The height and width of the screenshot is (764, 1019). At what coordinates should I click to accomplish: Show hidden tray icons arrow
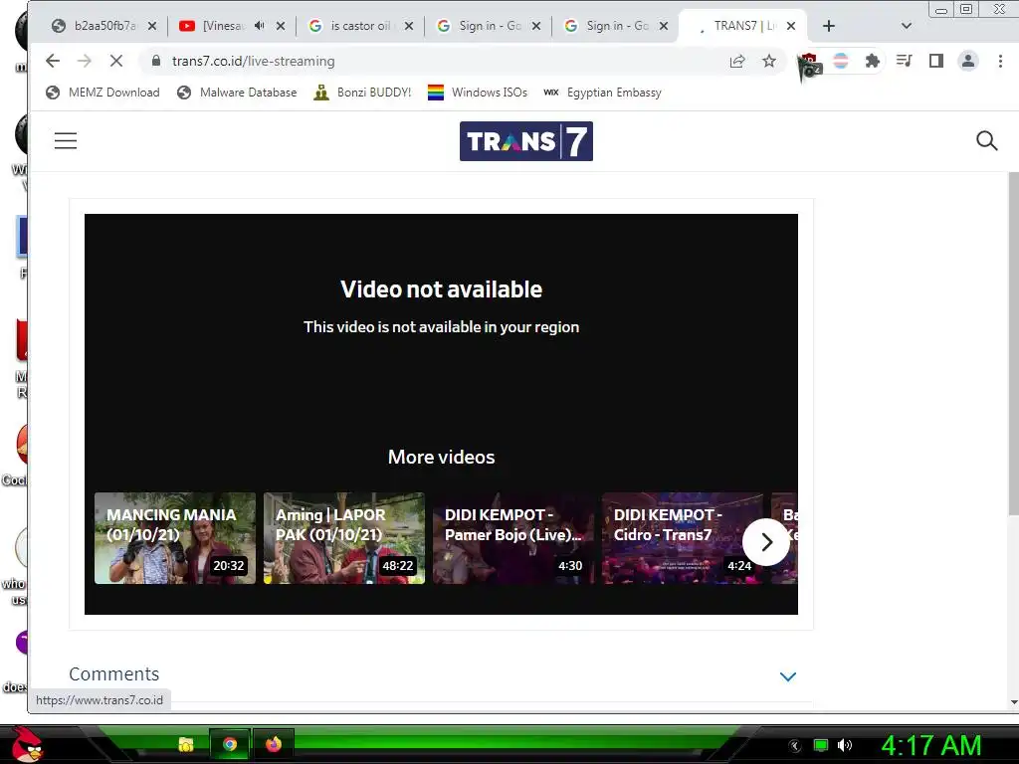(x=794, y=746)
